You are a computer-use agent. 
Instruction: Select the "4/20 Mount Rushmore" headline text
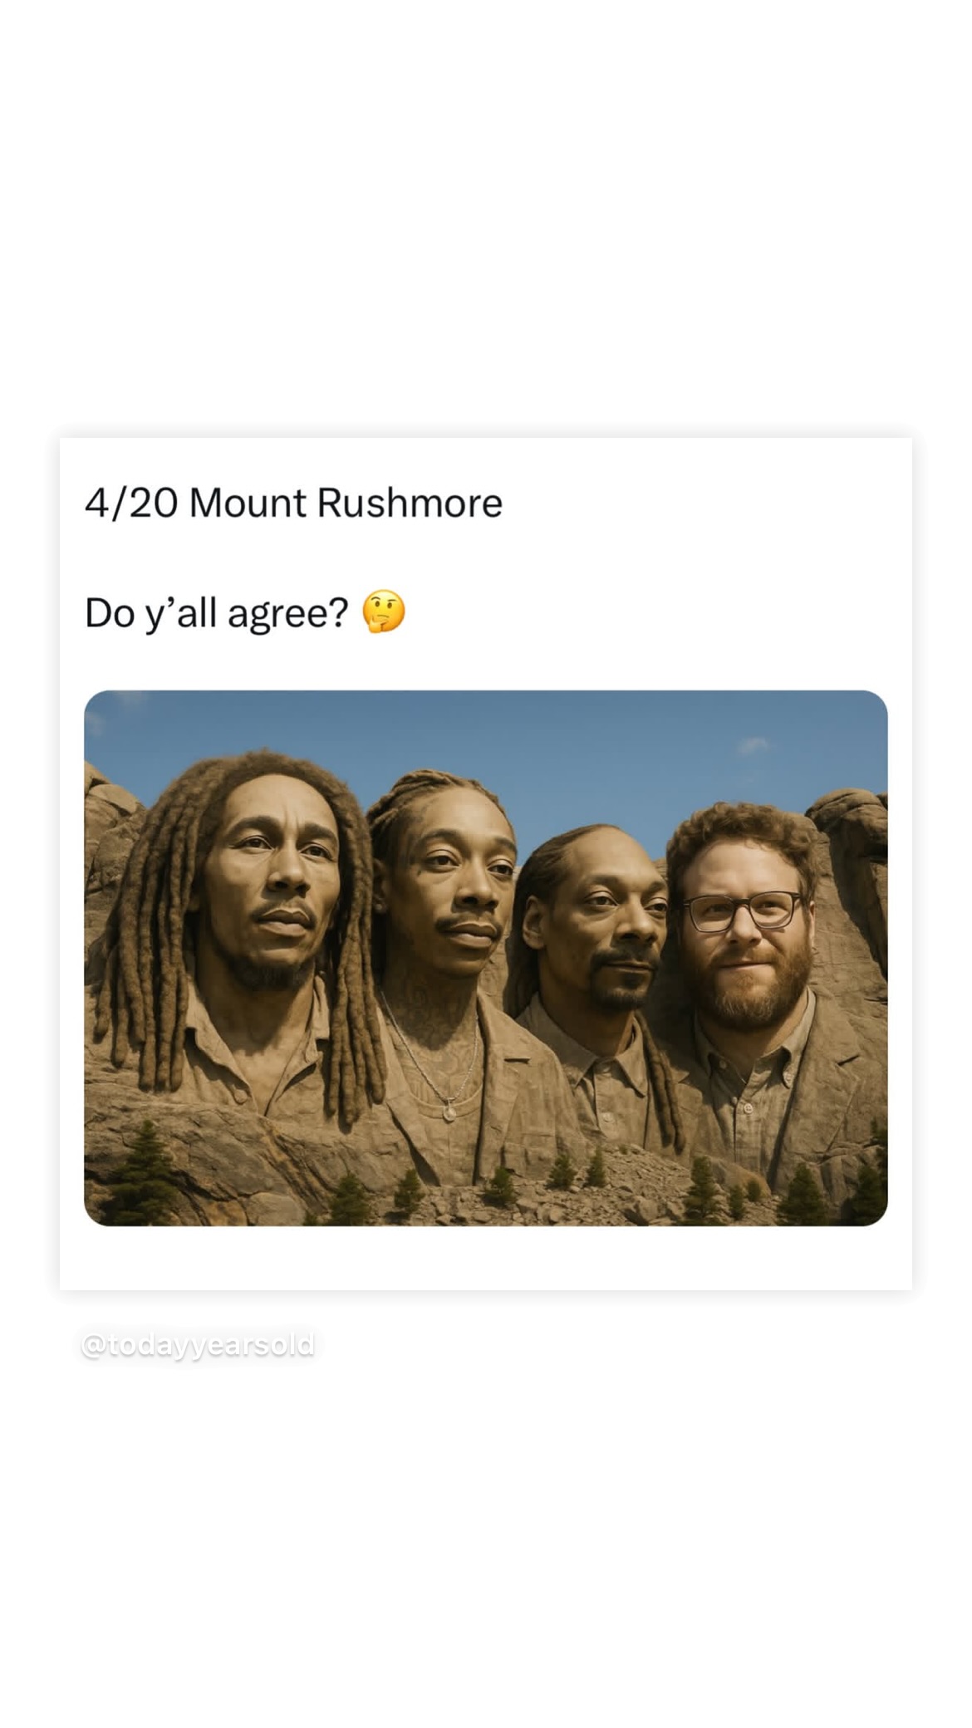pos(293,503)
